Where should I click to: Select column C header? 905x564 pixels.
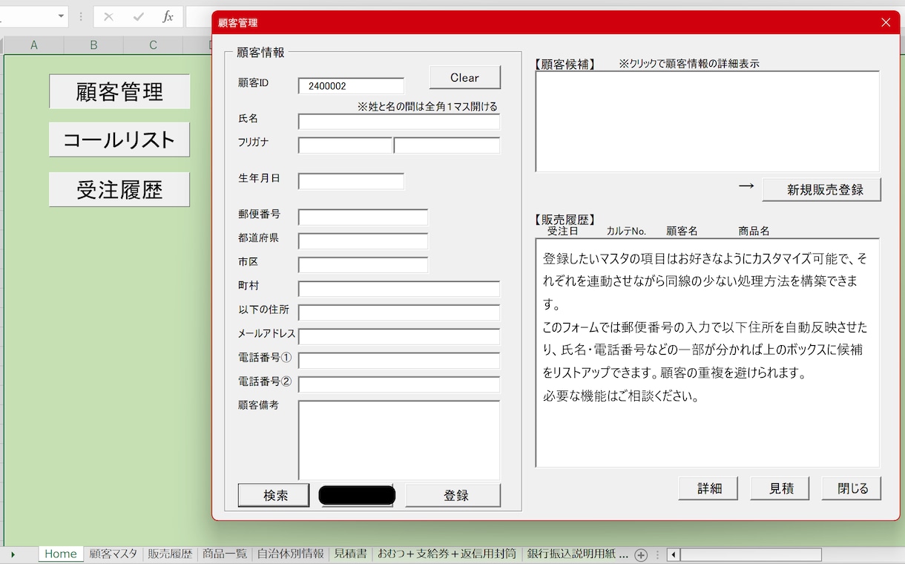[153, 45]
